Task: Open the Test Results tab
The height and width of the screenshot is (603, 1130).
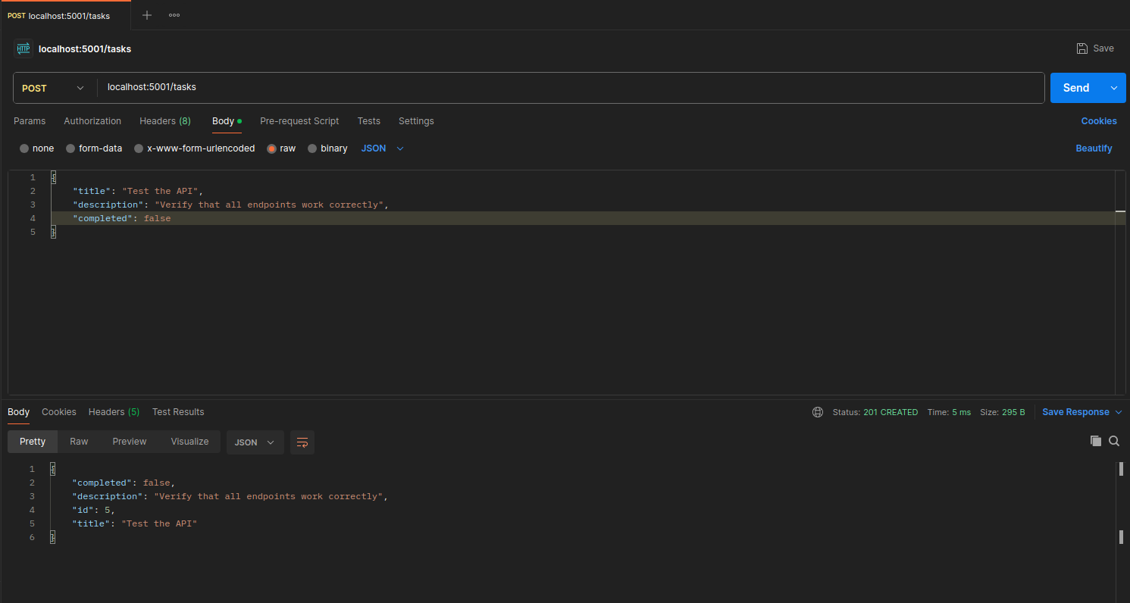Action: tap(178, 411)
